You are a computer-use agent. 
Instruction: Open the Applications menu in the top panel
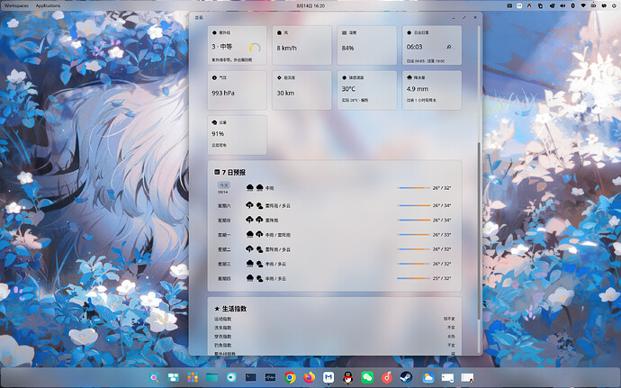click(x=48, y=5)
